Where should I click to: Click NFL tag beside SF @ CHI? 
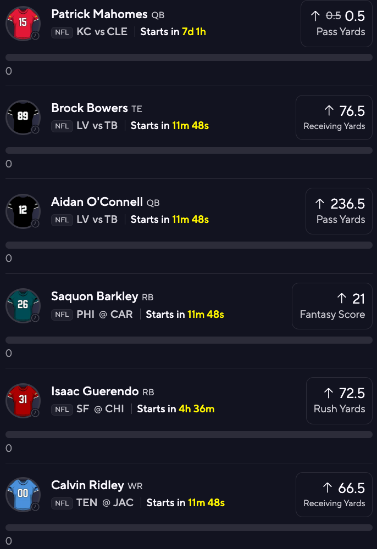click(x=62, y=410)
